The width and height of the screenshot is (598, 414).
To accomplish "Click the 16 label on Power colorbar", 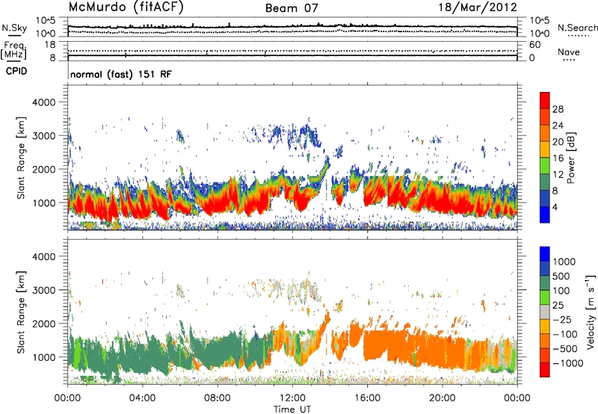I will pos(558,158).
